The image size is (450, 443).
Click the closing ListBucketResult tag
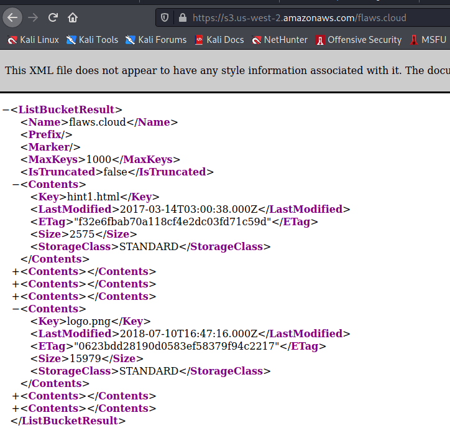[x=68, y=421]
